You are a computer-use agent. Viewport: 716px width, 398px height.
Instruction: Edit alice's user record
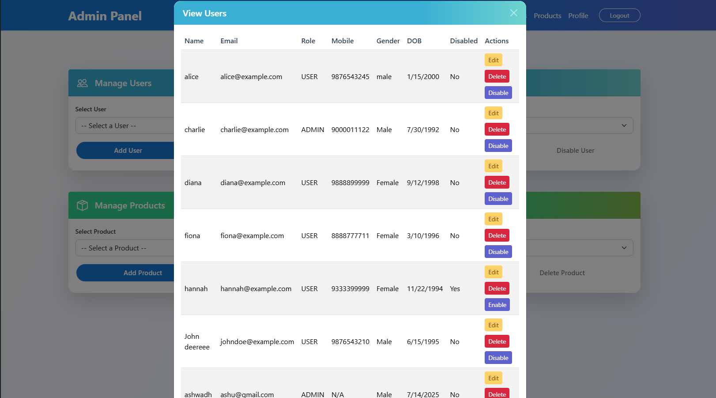[x=493, y=60]
